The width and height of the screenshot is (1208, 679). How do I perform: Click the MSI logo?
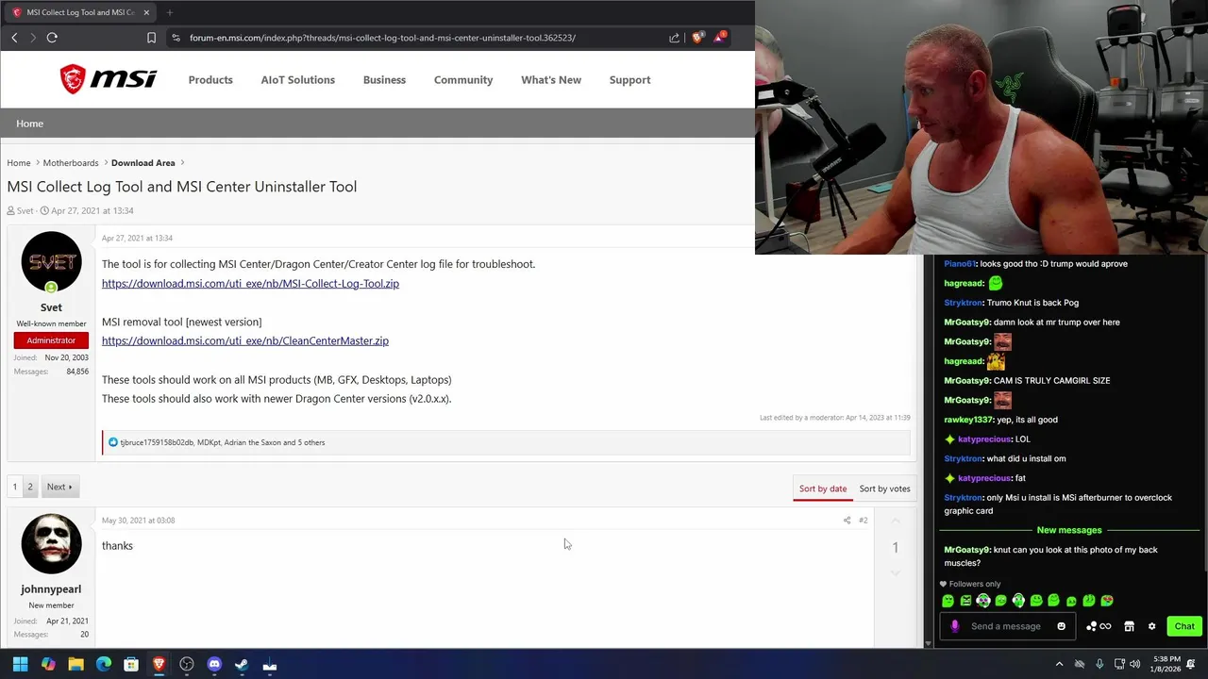109,79
